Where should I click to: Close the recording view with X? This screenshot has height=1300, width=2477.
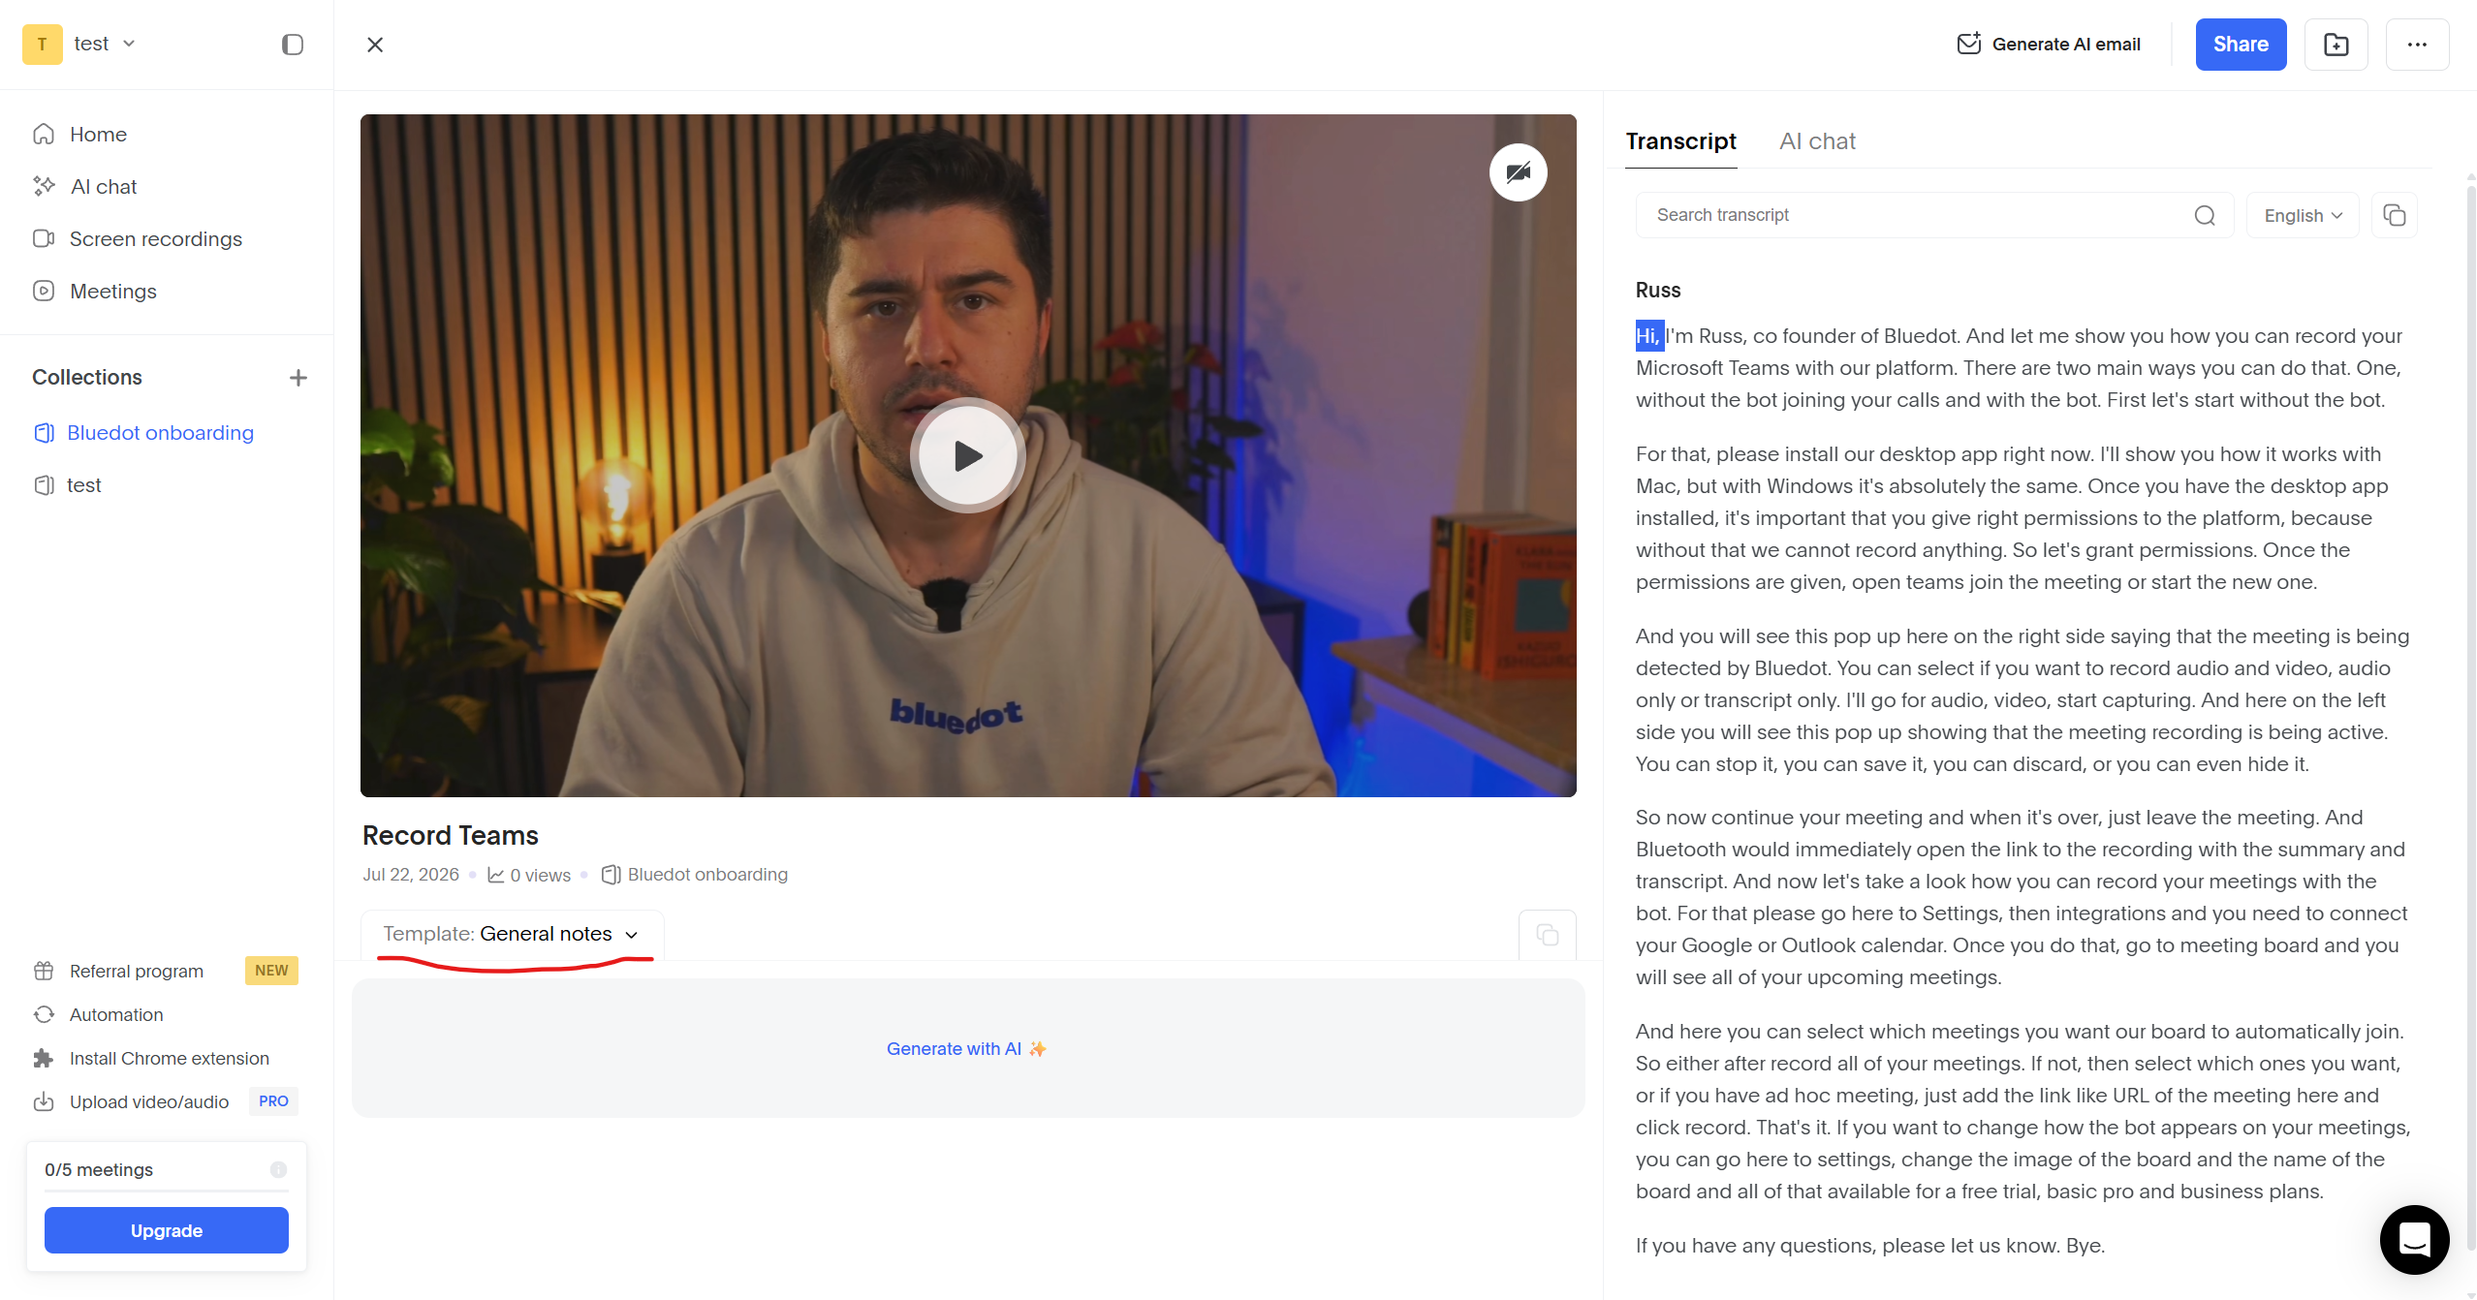pyautogui.click(x=375, y=45)
